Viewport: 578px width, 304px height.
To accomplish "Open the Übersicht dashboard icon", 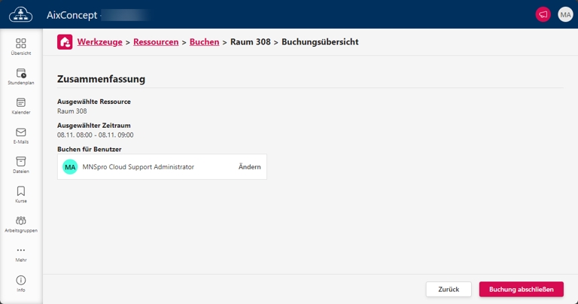I will [x=21, y=44].
